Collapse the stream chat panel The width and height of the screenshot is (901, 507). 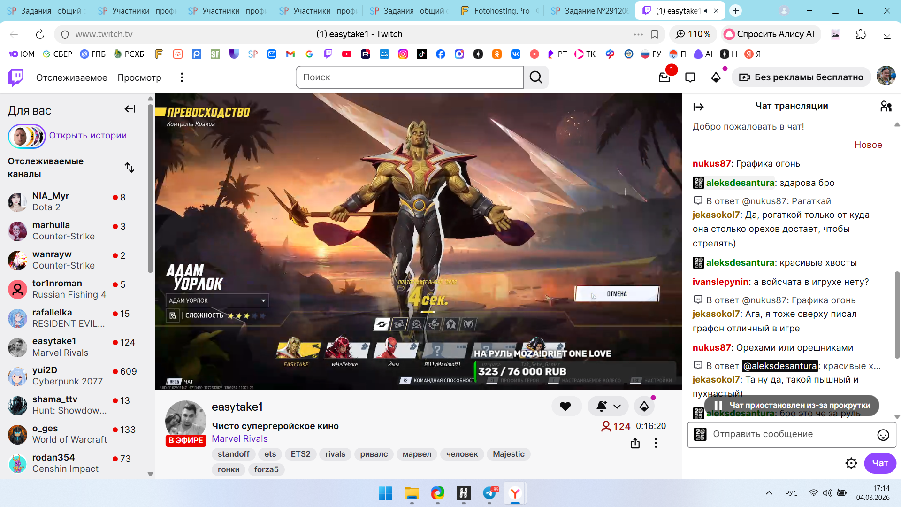point(698,107)
